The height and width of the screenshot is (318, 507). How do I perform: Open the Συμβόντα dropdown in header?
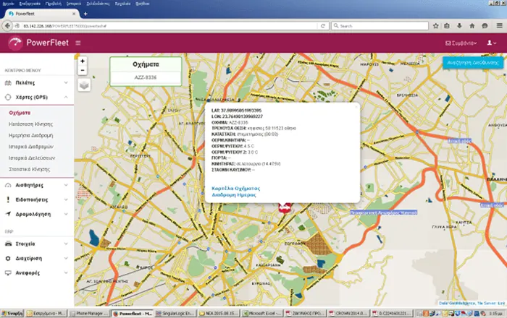[461, 43]
